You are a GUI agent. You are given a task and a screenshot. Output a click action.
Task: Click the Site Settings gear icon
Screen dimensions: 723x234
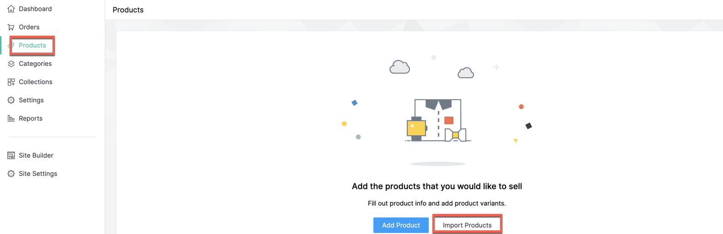[x=11, y=174]
